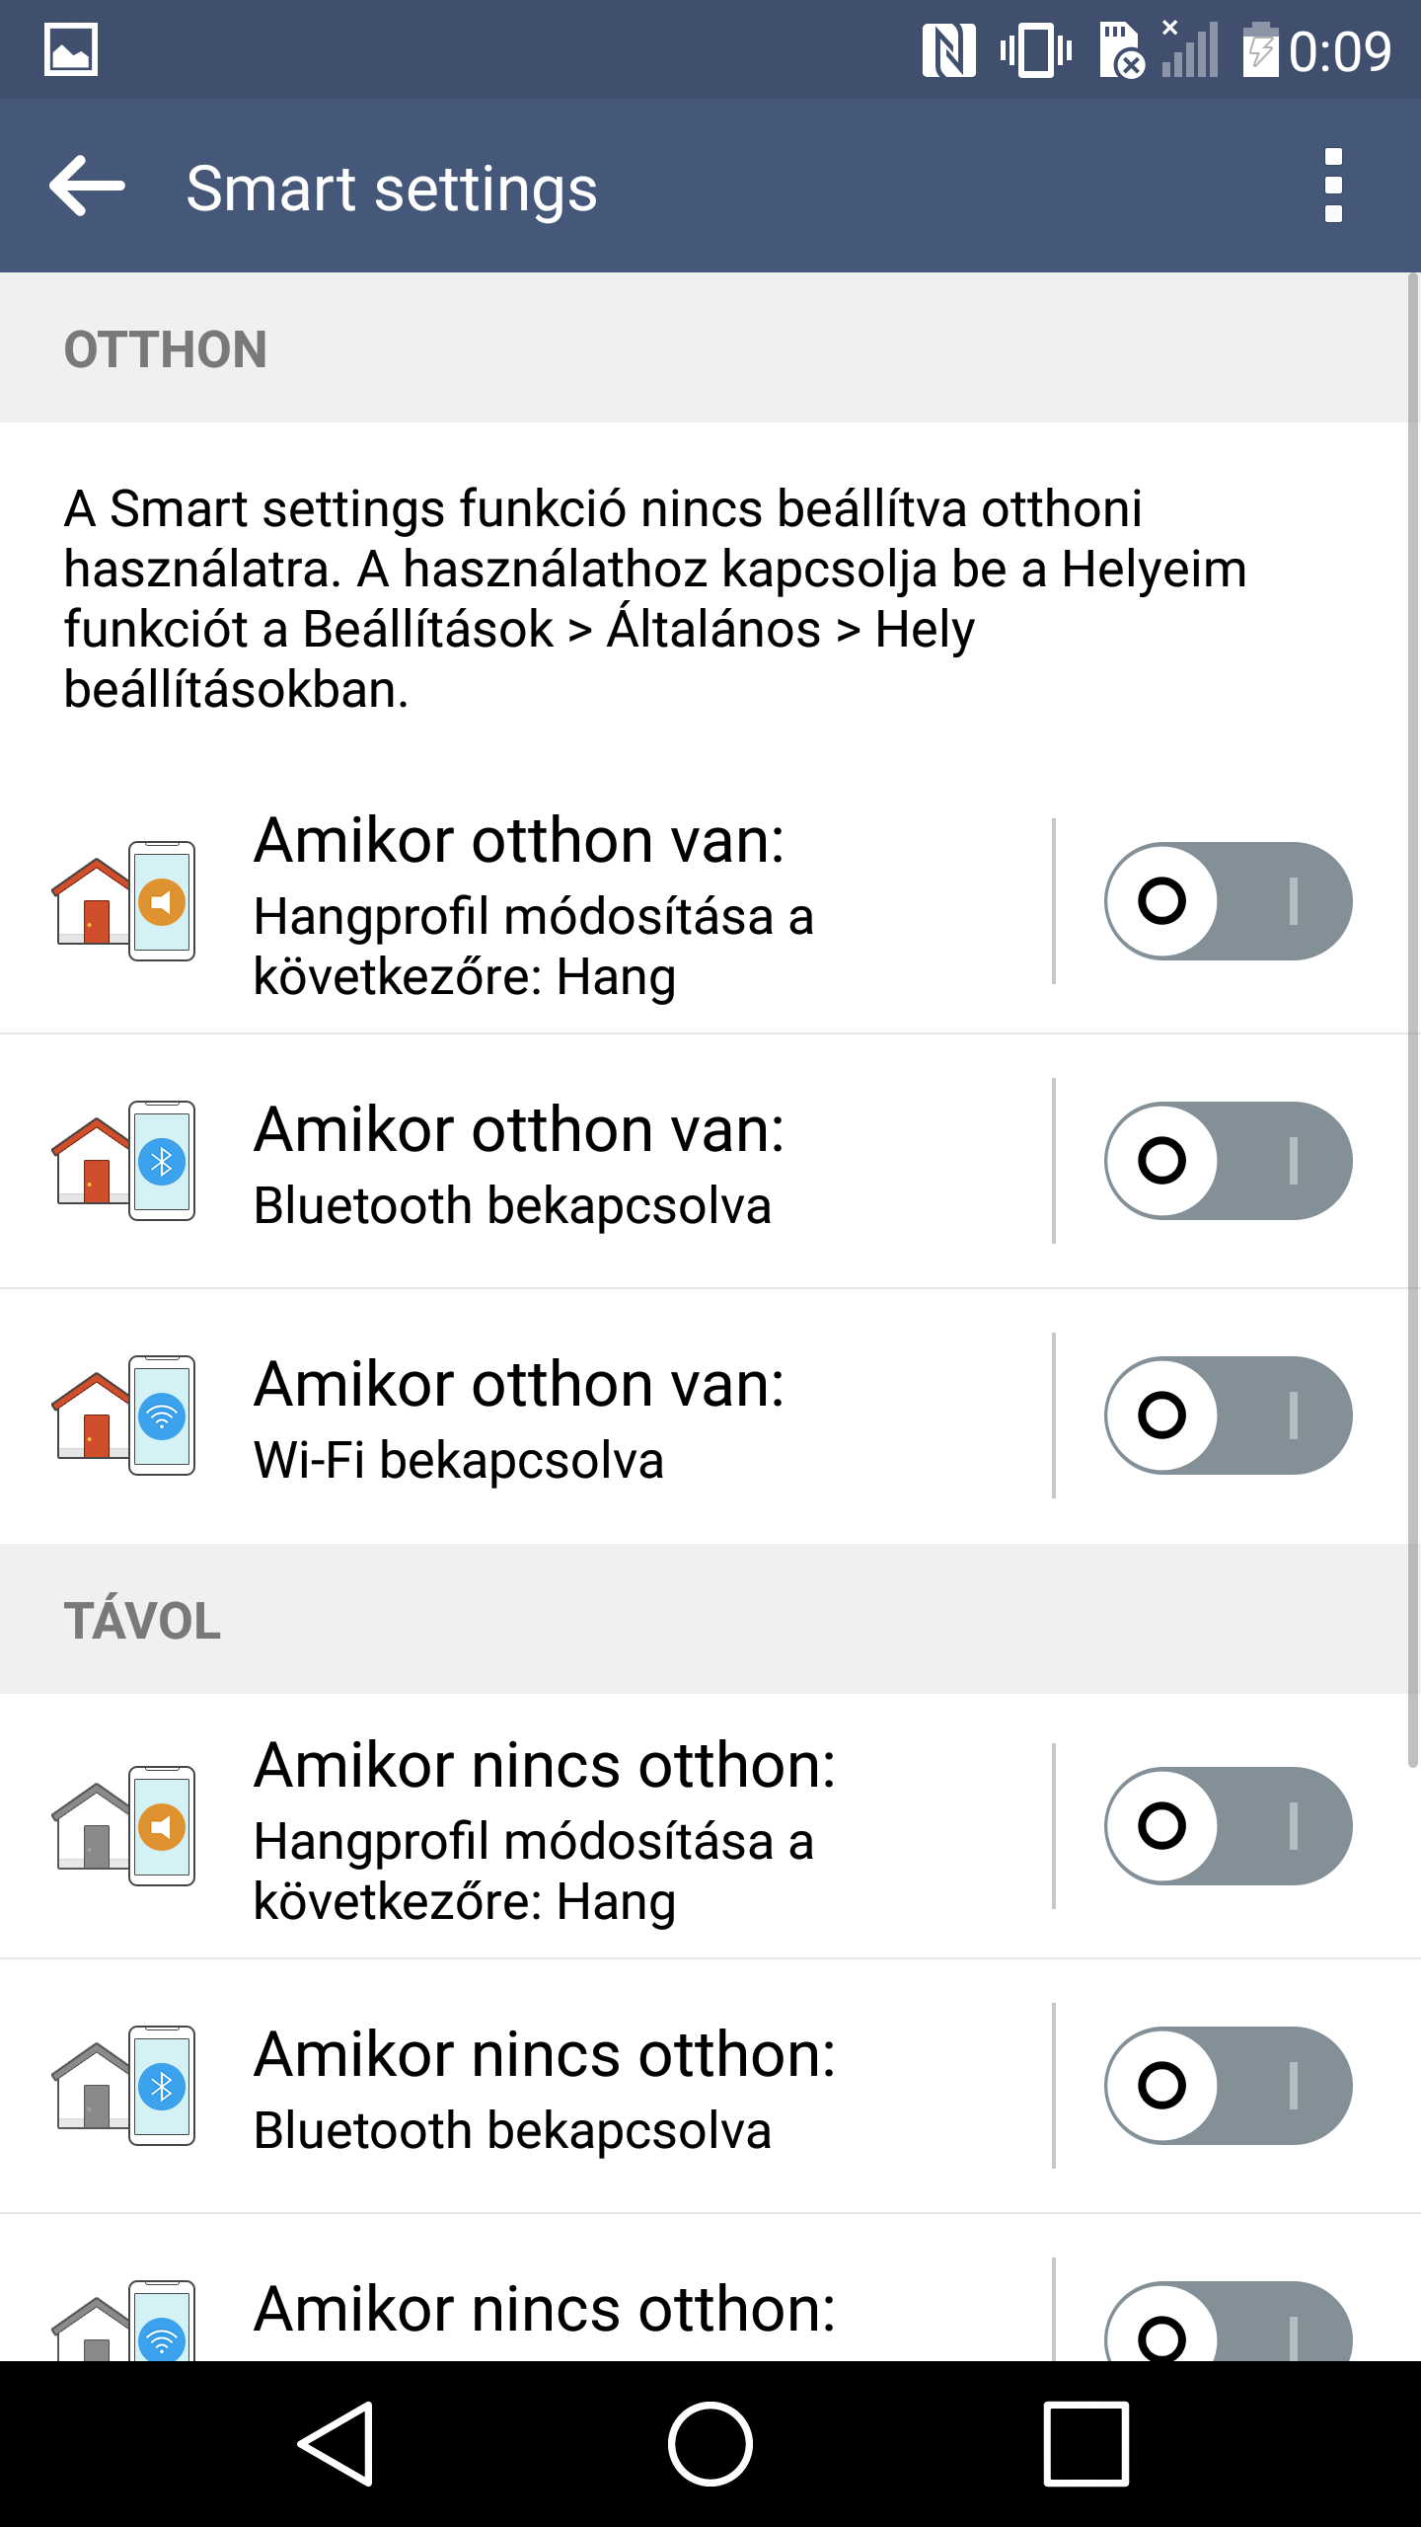Tap the away sound profile icon
This screenshot has height=2527, width=1421.
[x=123, y=1825]
